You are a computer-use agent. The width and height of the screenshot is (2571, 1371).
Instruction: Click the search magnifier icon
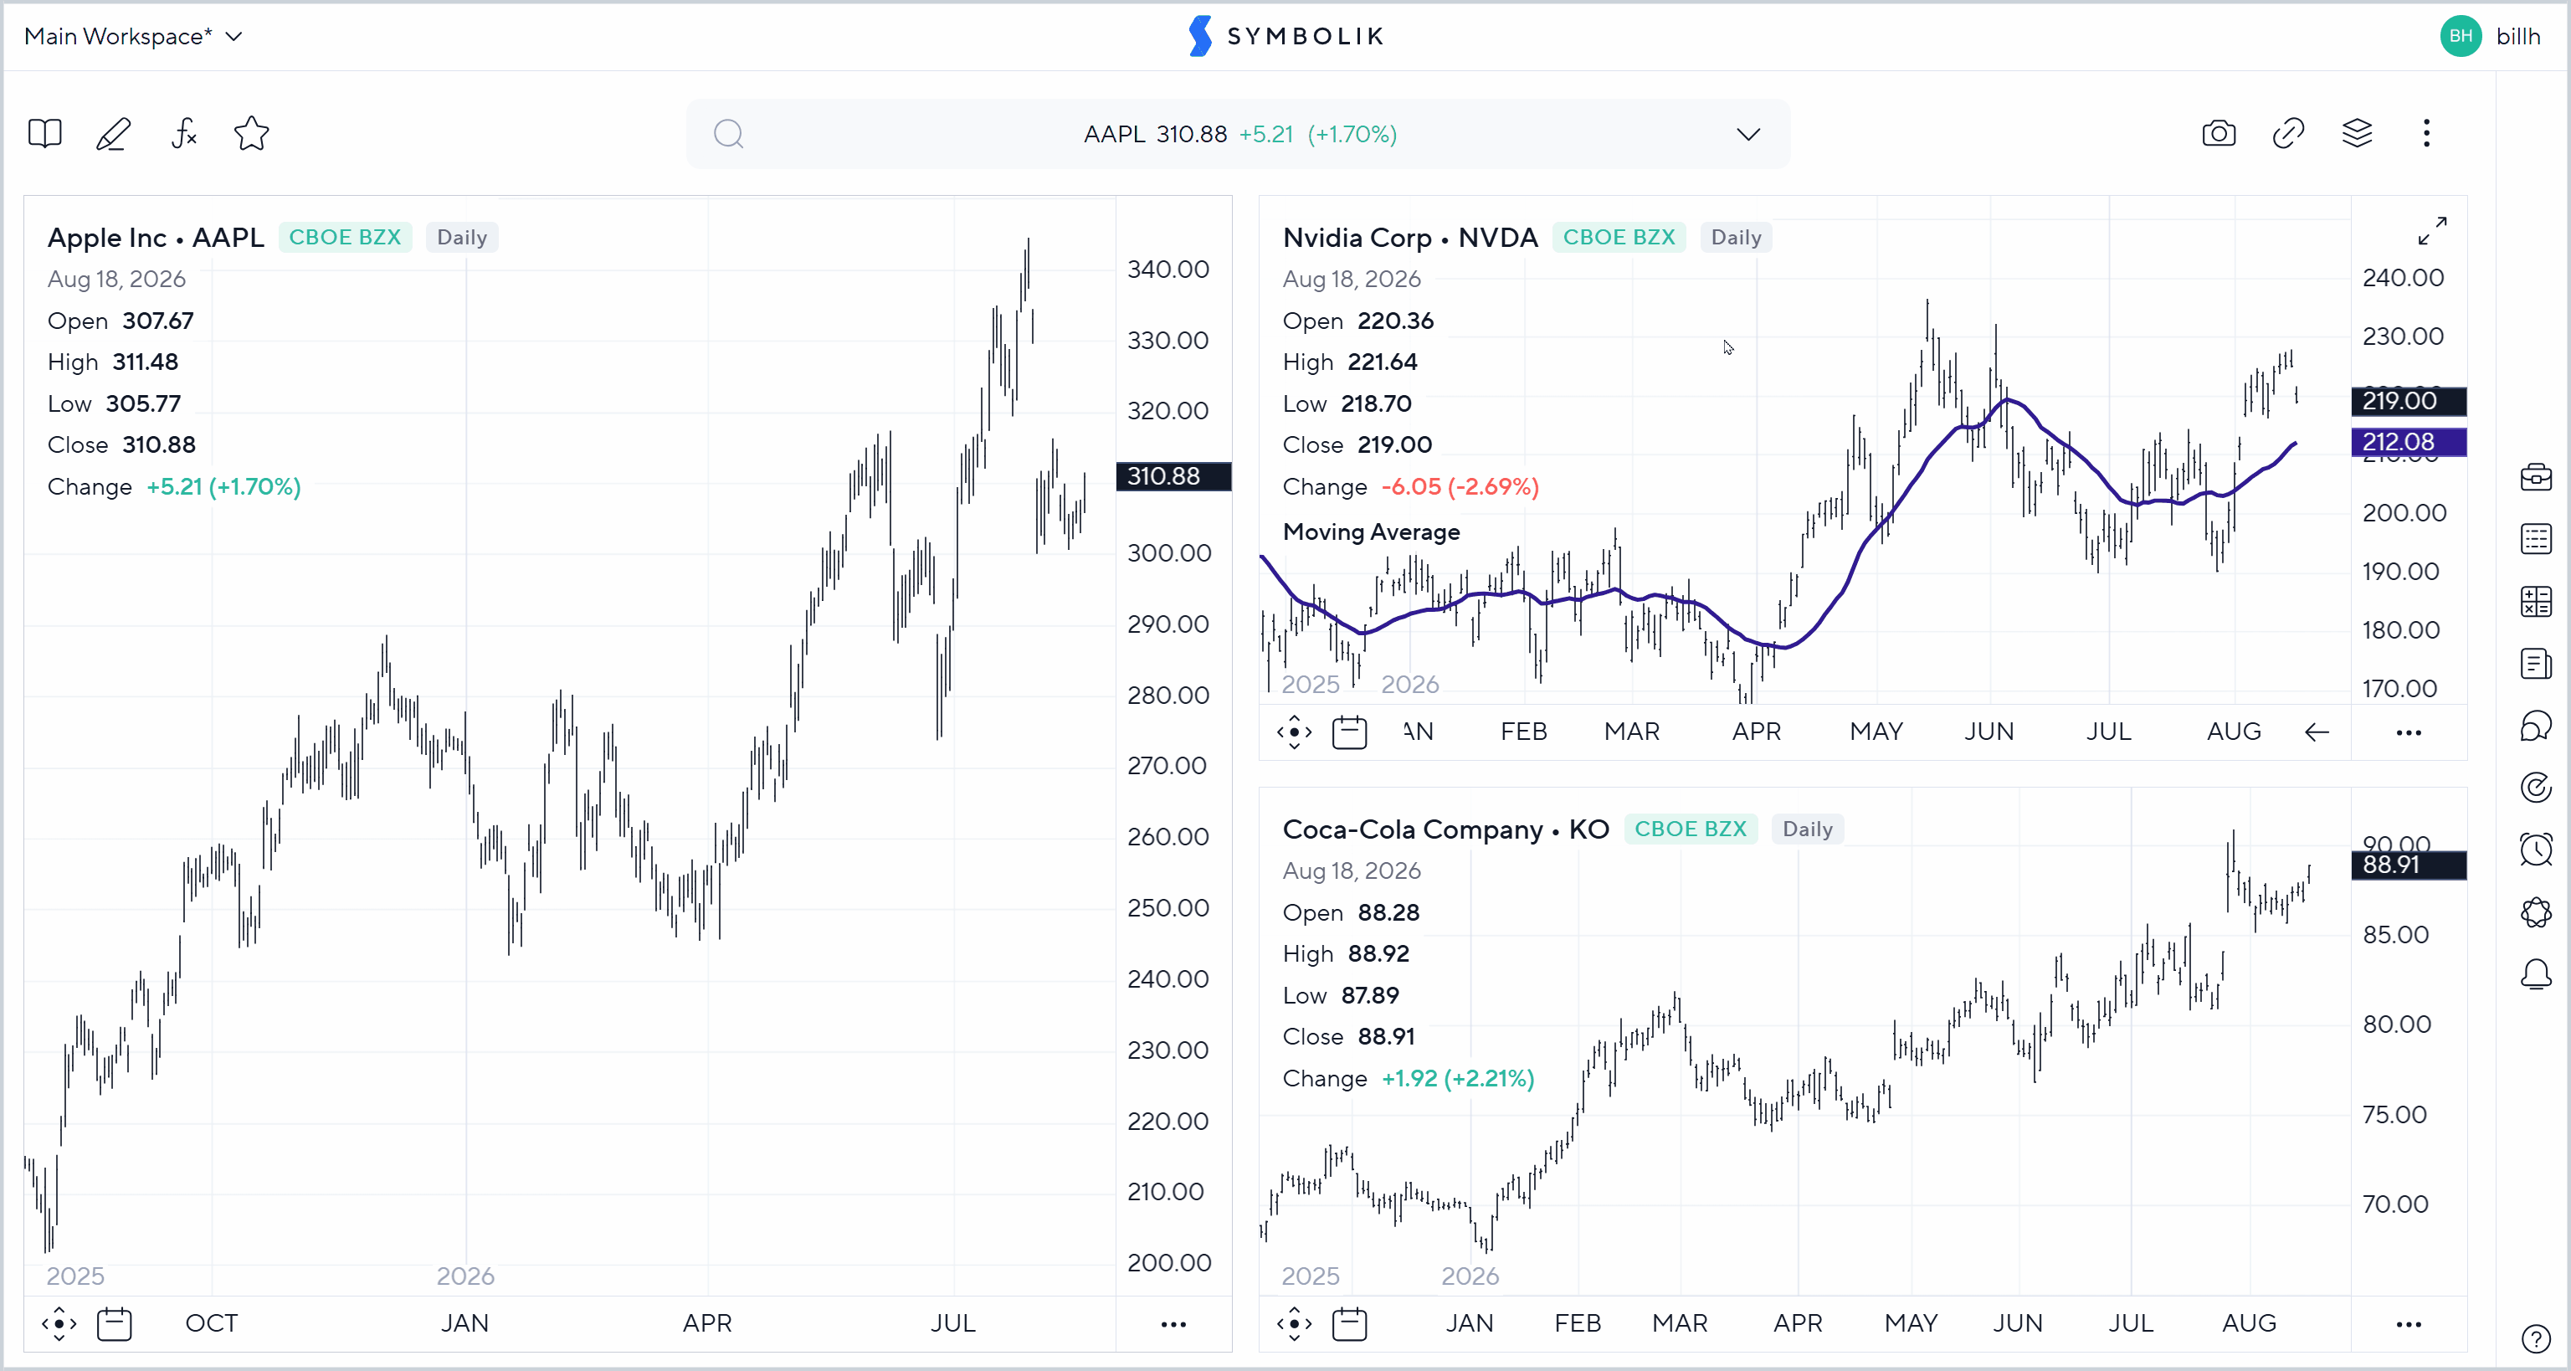coord(729,134)
